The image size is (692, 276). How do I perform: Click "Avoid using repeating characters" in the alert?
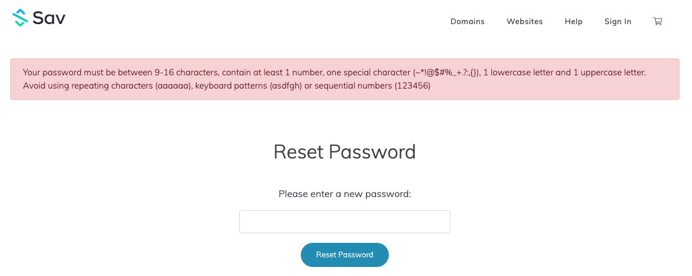click(87, 86)
